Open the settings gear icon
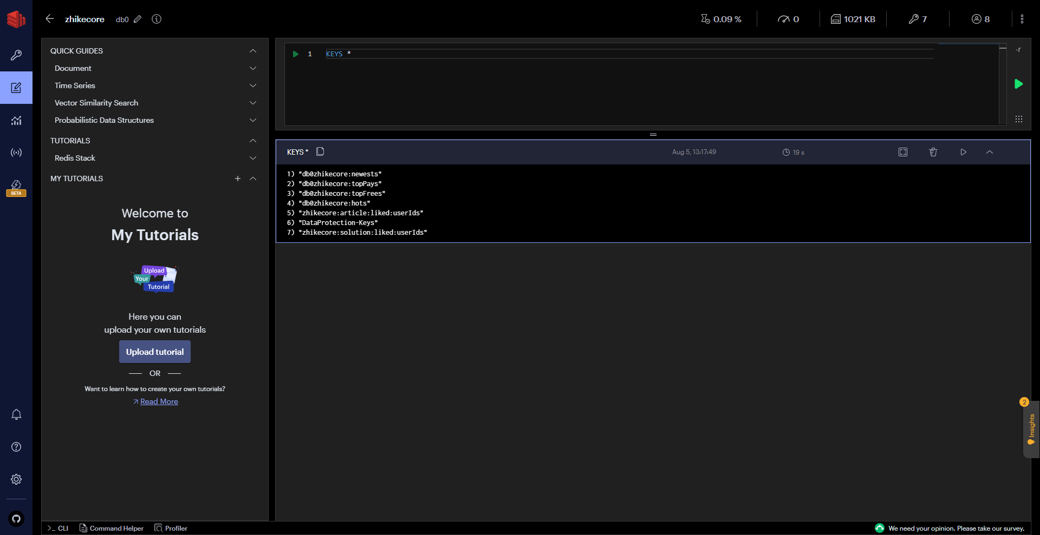1040x535 pixels. point(16,479)
